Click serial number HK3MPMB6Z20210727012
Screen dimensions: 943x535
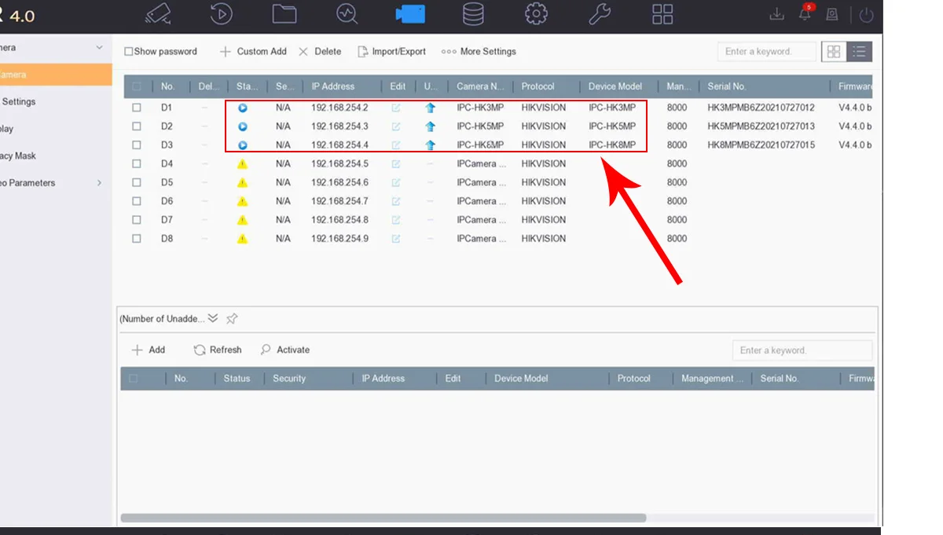(x=761, y=108)
